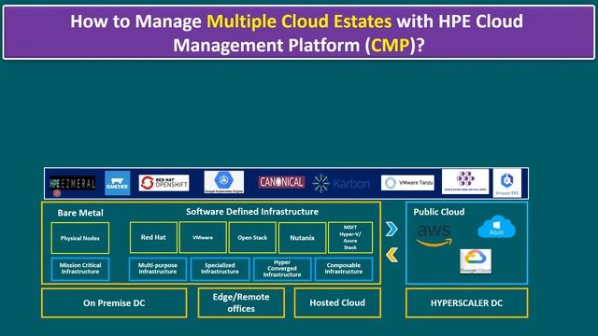Click the Software Defined Infrastructure heading
Viewport: 598px width, 336px height.
[x=252, y=212]
